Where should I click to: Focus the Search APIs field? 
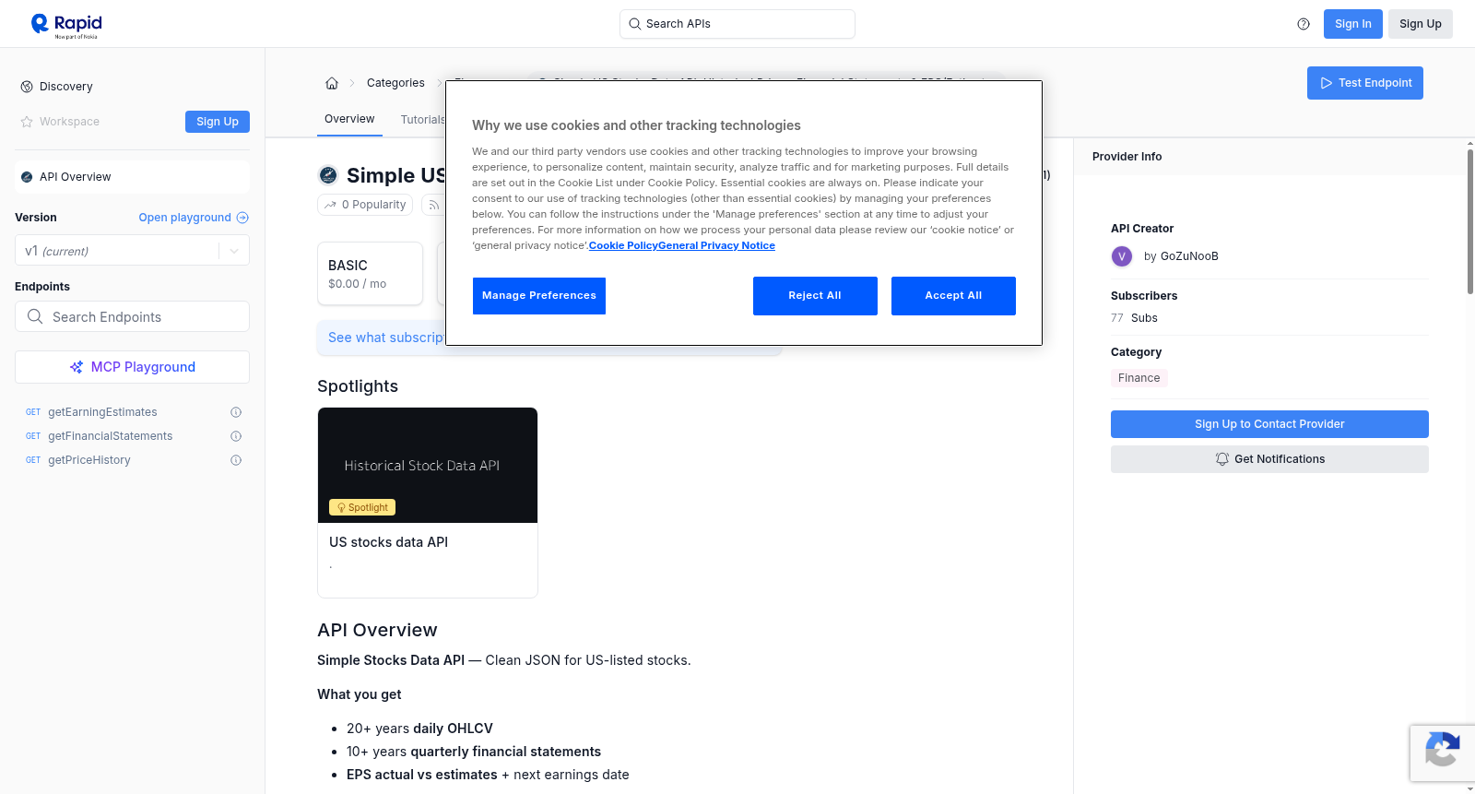point(737,24)
